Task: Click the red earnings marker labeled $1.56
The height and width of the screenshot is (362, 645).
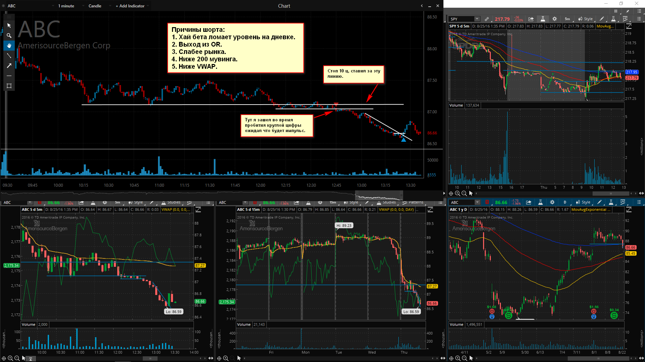Action: point(594,311)
